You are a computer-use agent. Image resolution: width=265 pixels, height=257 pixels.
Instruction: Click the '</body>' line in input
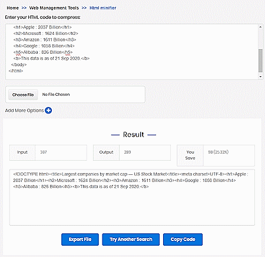click(19, 64)
